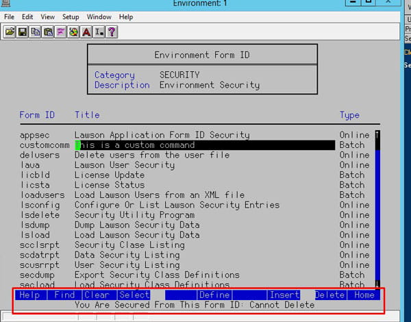This screenshot has height=322, width=411.
Task: Click 'Environment Security' description value
Action: (210, 85)
